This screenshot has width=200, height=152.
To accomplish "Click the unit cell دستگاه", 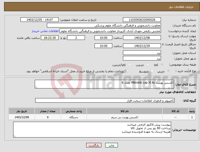I will [x=74, y=117].
